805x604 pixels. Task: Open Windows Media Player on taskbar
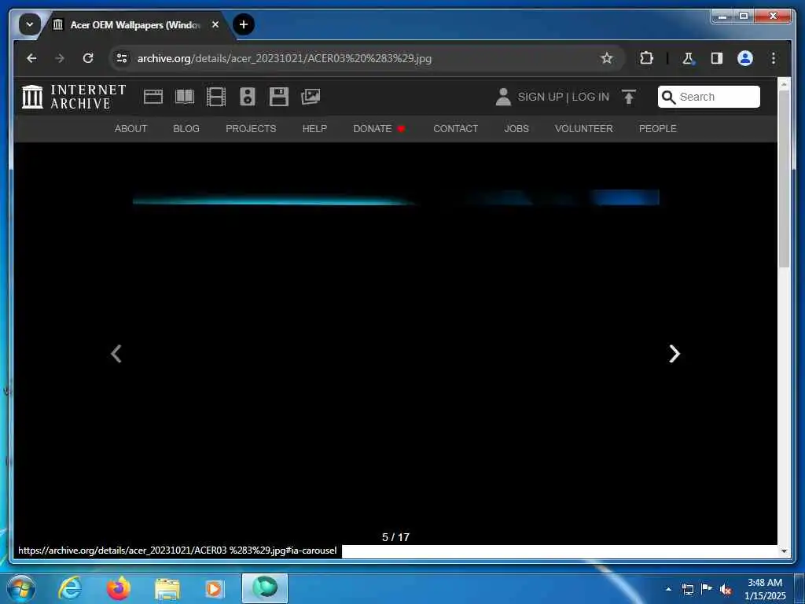214,588
